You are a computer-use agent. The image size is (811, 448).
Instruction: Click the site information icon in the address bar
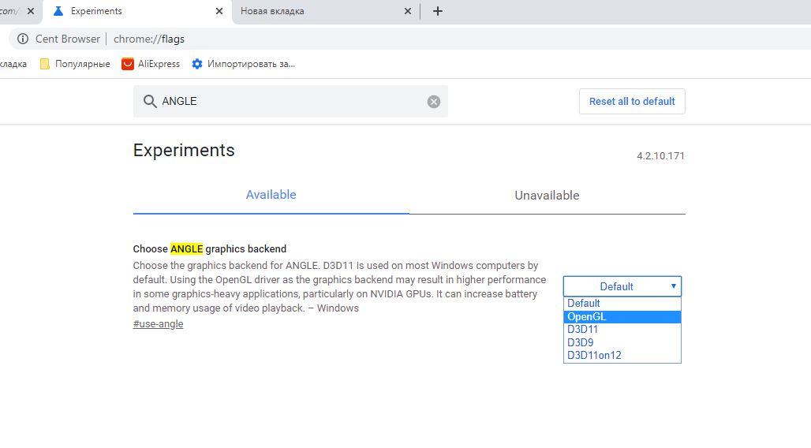22,39
